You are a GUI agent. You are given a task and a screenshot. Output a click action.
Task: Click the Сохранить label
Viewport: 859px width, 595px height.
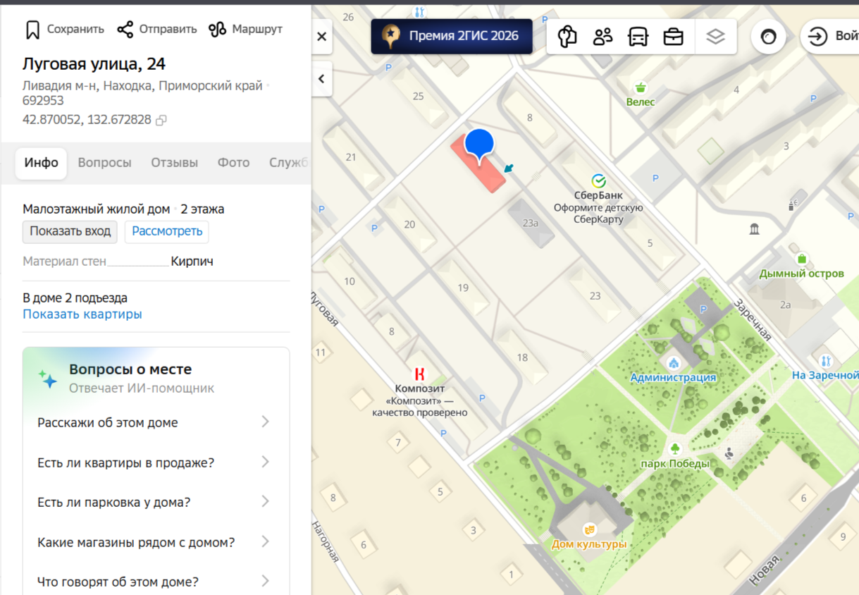pyautogui.click(x=75, y=29)
